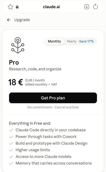
Task: Click the Upgrade page title
Action: click(x=22, y=20)
